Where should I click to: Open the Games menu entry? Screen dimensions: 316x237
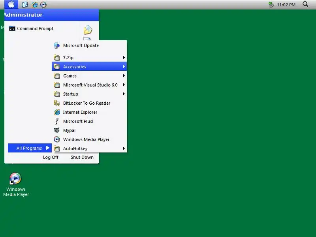89,76
